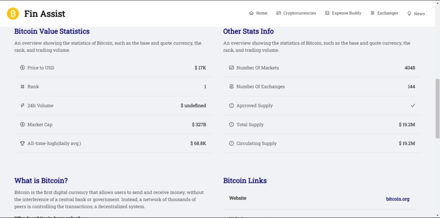The width and height of the screenshot is (440, 218).
Task: Click the Fin Assist Bitcoin logo icon
Action: click(13, 14)
